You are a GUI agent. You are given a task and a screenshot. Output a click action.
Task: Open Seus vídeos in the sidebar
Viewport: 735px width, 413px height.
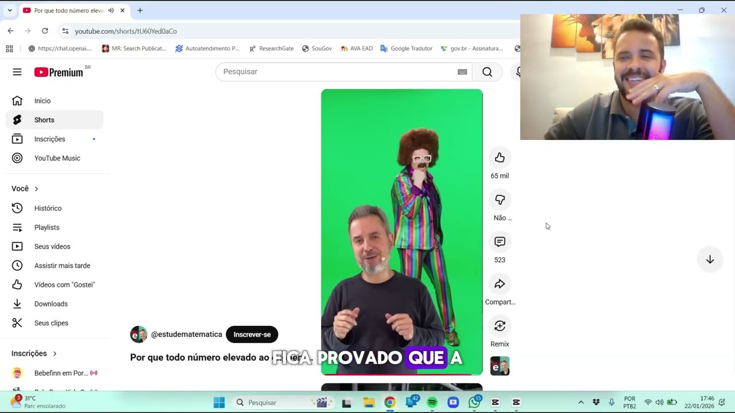coord(55,247)
